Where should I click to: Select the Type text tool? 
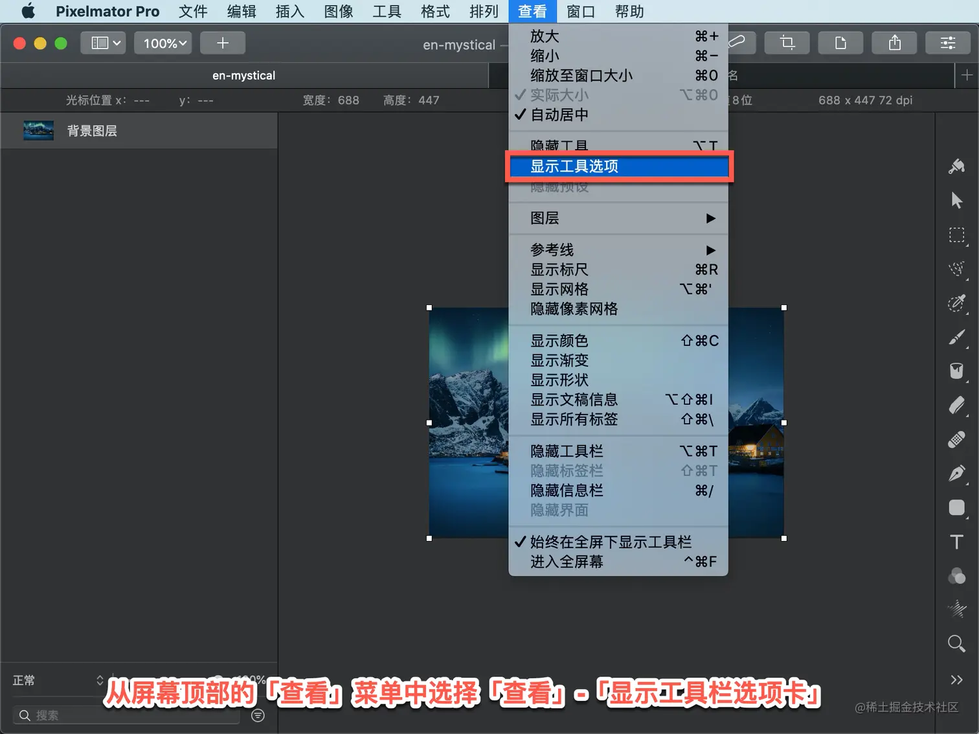tap(956, 542)
